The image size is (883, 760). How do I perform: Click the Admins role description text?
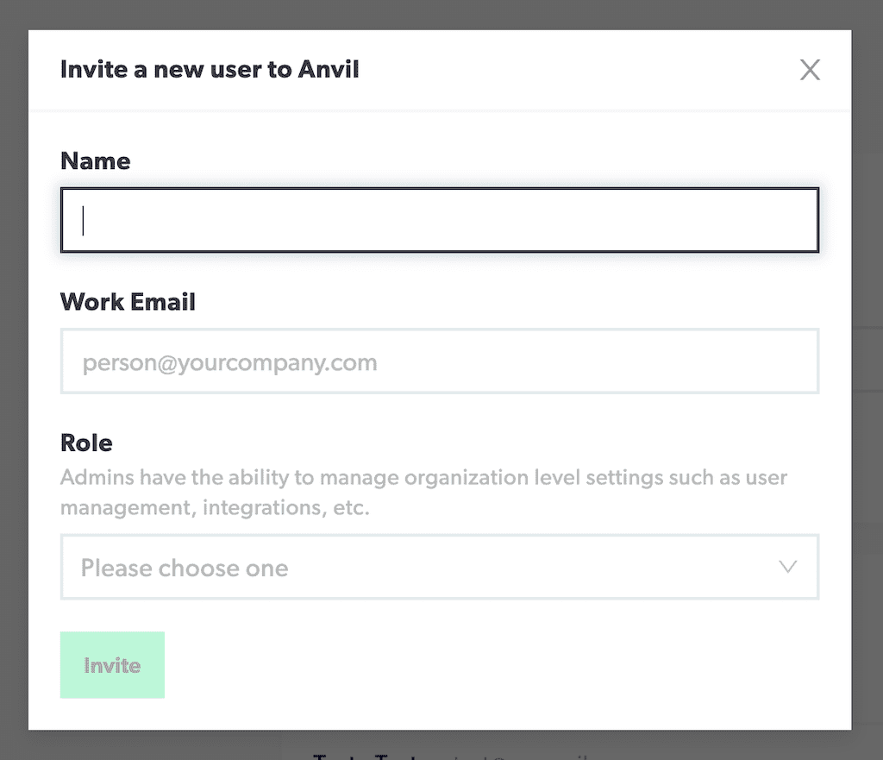[x=423, y=478]
